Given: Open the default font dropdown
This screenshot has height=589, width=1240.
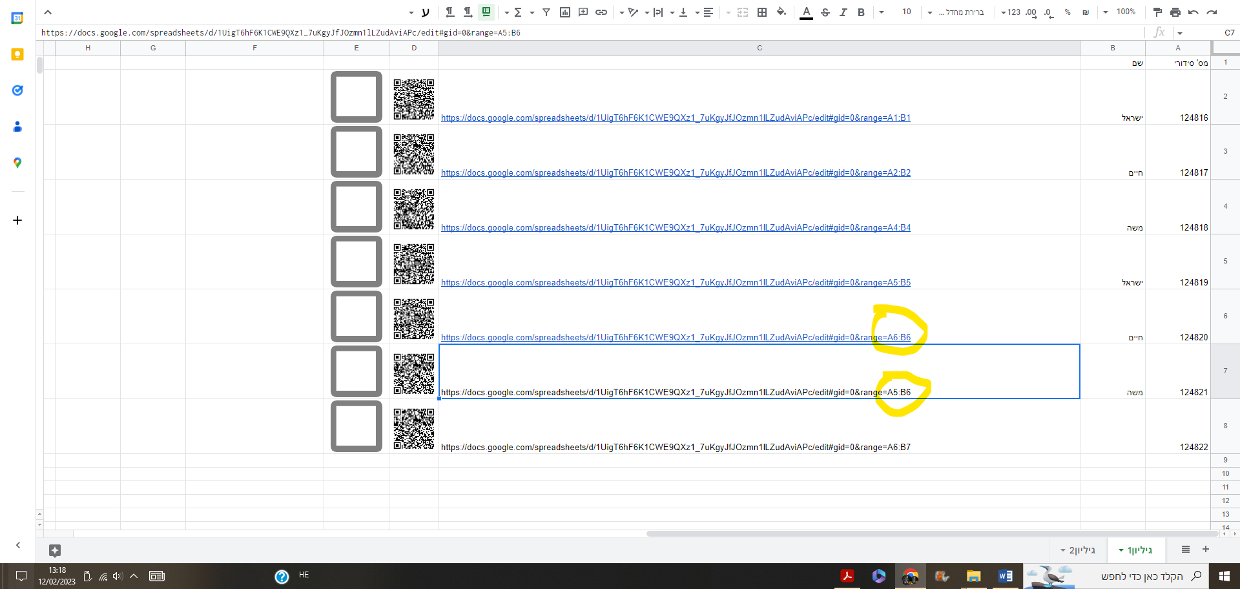Looking at the screenshot, I should point(956,12).
